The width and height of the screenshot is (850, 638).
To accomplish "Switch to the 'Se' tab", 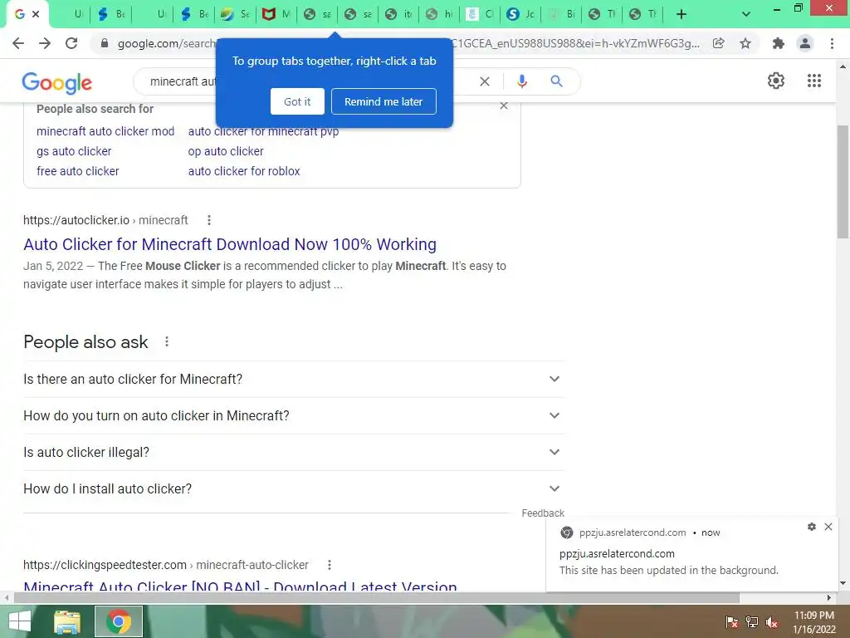I will (235, 14).
